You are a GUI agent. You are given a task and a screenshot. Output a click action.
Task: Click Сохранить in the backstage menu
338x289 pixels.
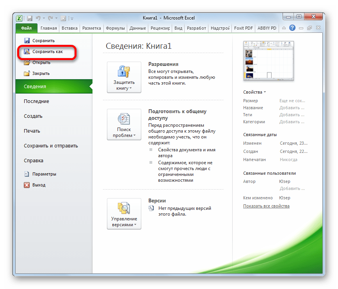pyautogui.click(x=43, y=41)
